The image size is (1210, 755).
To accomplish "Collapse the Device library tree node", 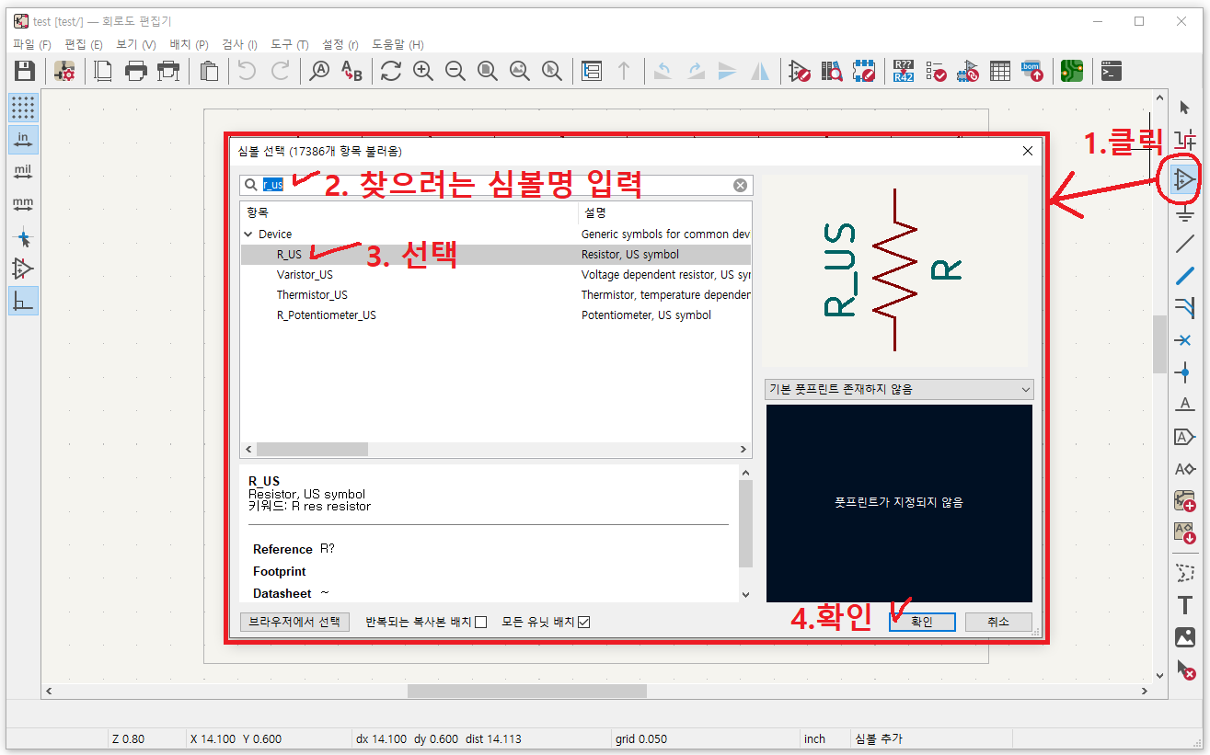I will [248, 235].
